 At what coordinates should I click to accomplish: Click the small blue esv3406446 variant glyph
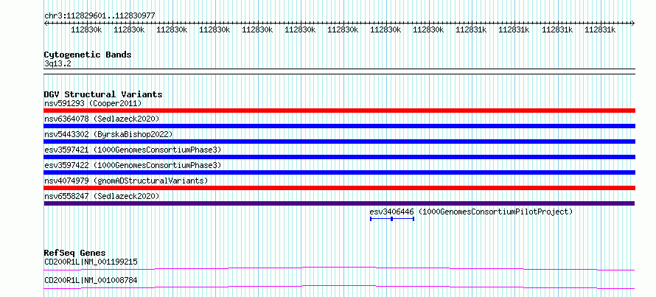392,219
